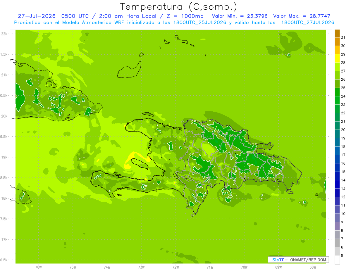Click the "Valor Min. = 23.3796" value

(x=240, y=16)
